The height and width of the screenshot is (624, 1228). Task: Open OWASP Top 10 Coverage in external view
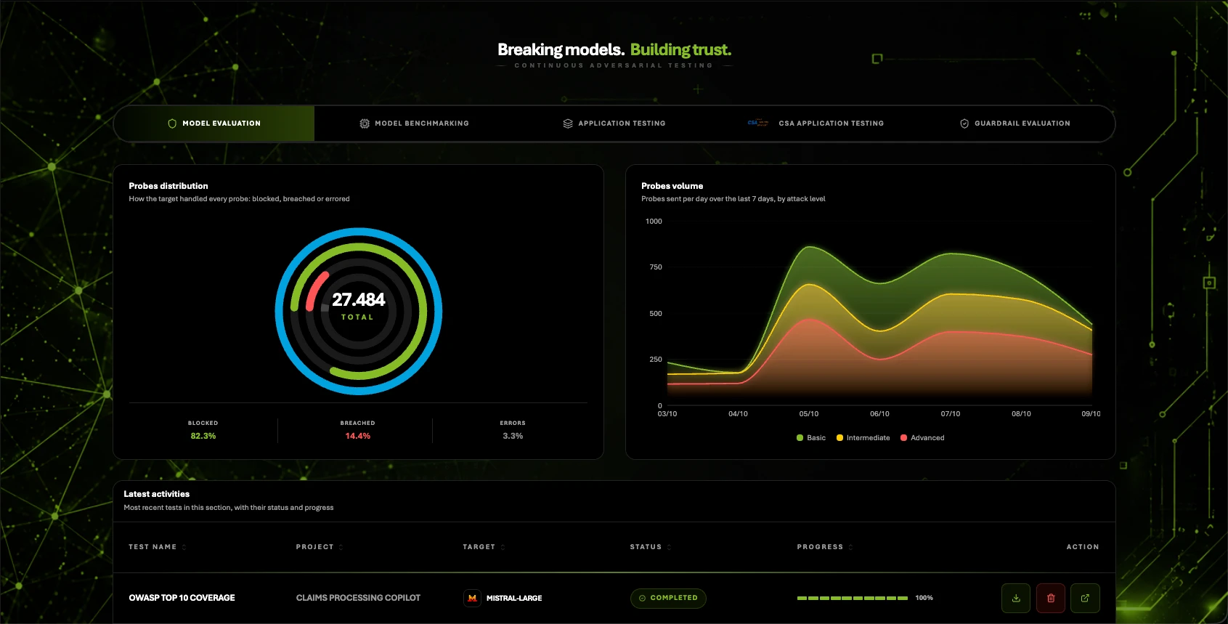point(1085,599)
